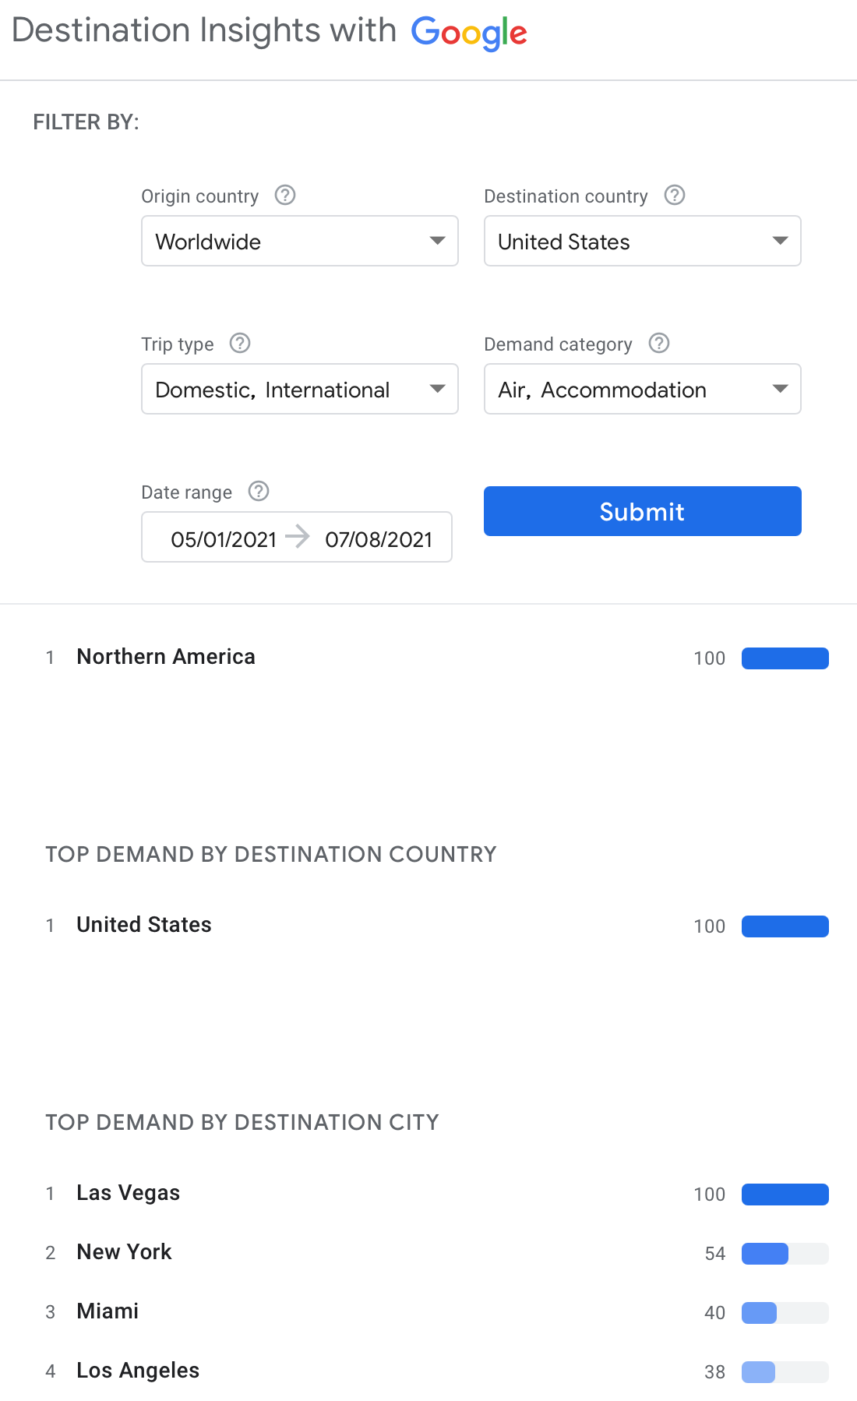
Task: Click the Demand category help icon
Action: (x=659, y=343)
